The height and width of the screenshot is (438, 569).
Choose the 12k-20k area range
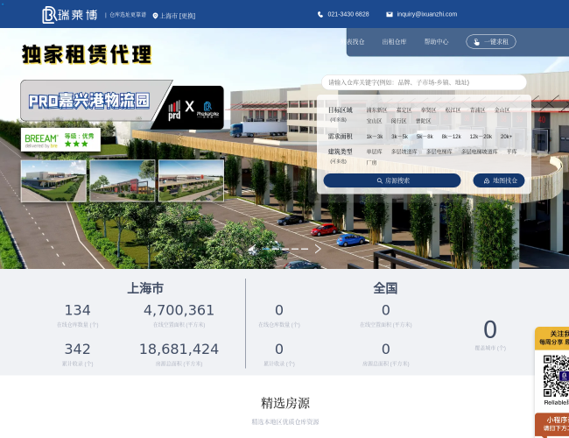click(x=481, y=137)
